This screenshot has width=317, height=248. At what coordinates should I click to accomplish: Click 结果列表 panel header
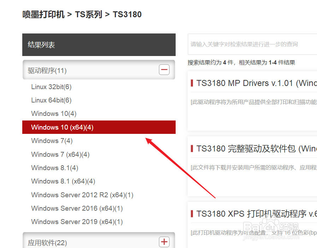pos(99,45)
